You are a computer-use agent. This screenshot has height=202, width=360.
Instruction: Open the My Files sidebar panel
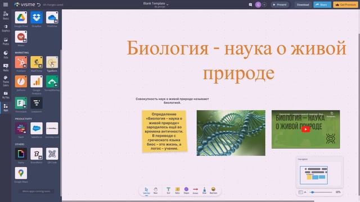pyautogui.click(x=6, y=95)
